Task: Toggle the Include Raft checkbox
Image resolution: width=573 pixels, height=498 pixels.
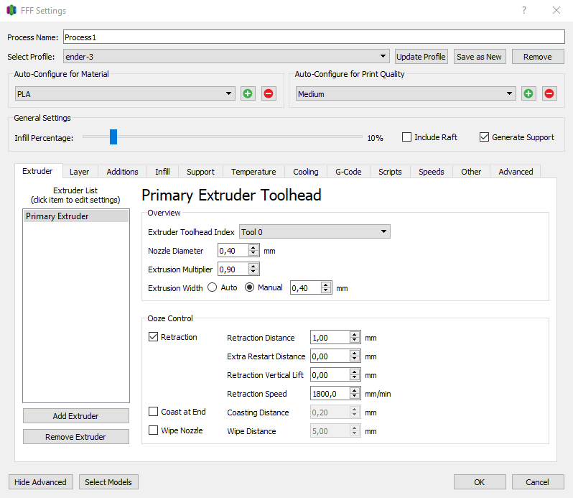Action: pos(406,137)
